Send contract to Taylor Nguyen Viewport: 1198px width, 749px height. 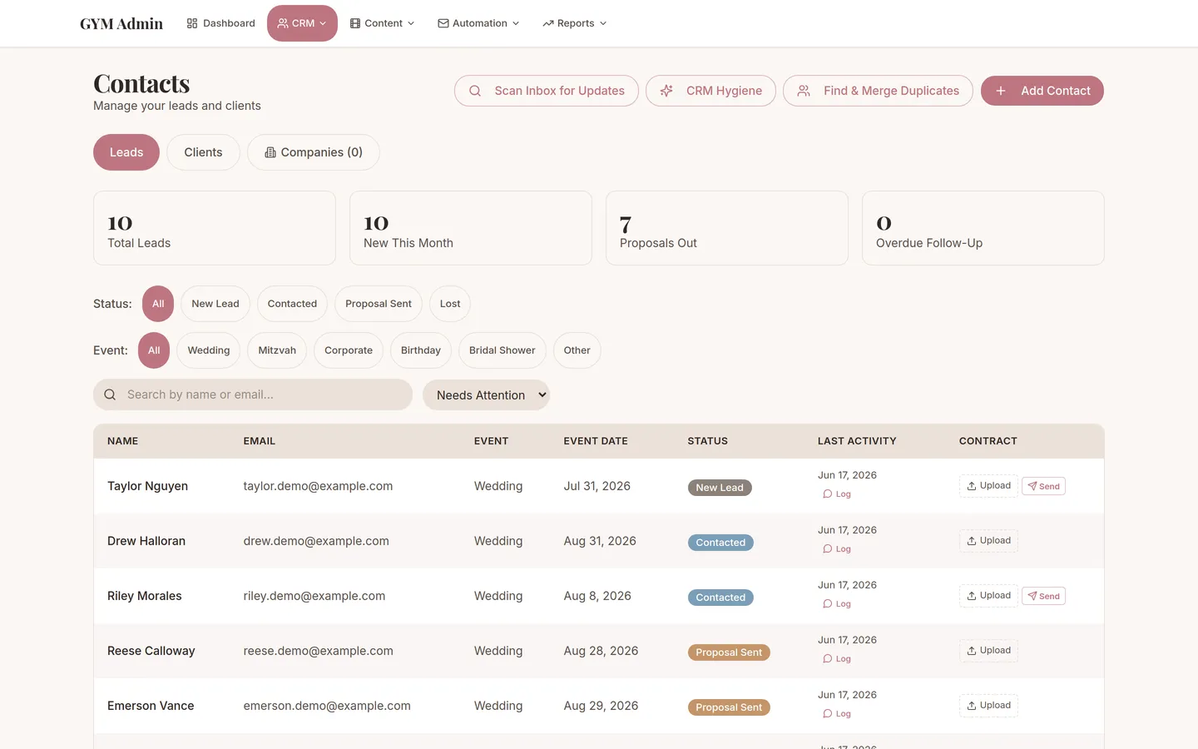click(1043, 486)
